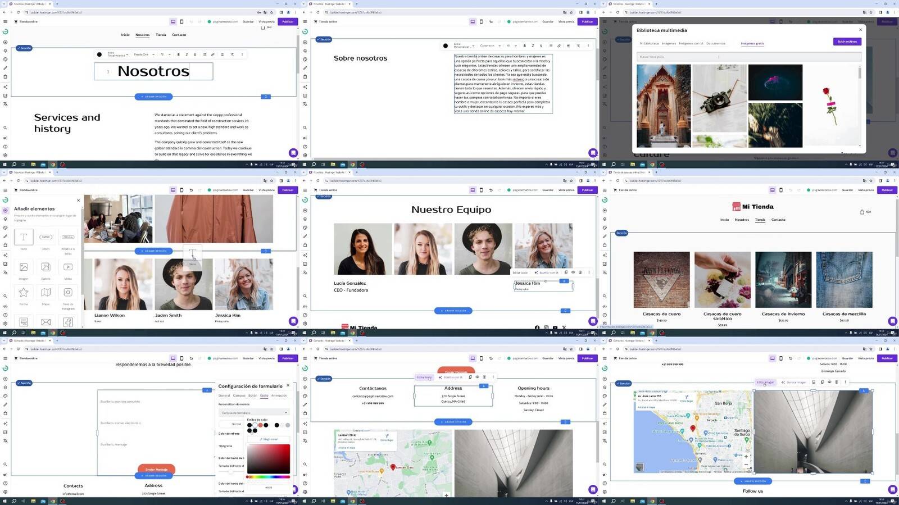The image size is (899, 505).
Task: Click the search field in Biblioteca multimedia
Action: pyautogui.click(x=748, y=57)
